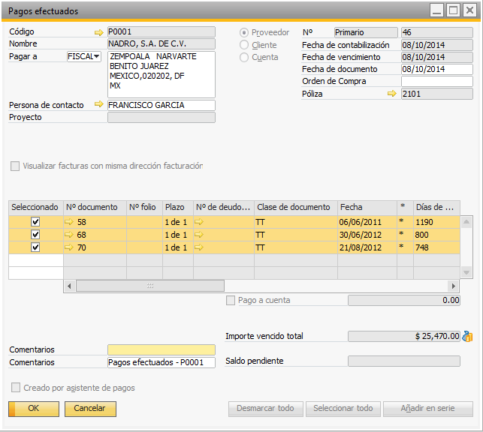The height and width of the screenshot is (432, 483).
Task: Click the $ 25,470.00 total amount field
Action: click(x=404, y=337)
